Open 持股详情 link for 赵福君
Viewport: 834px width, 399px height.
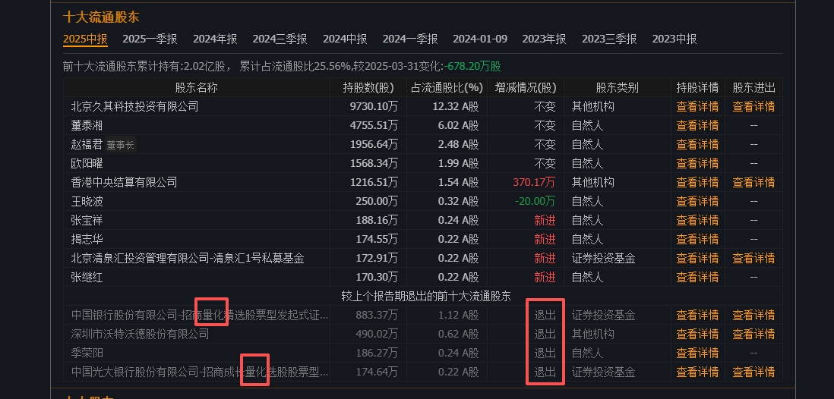697,144
